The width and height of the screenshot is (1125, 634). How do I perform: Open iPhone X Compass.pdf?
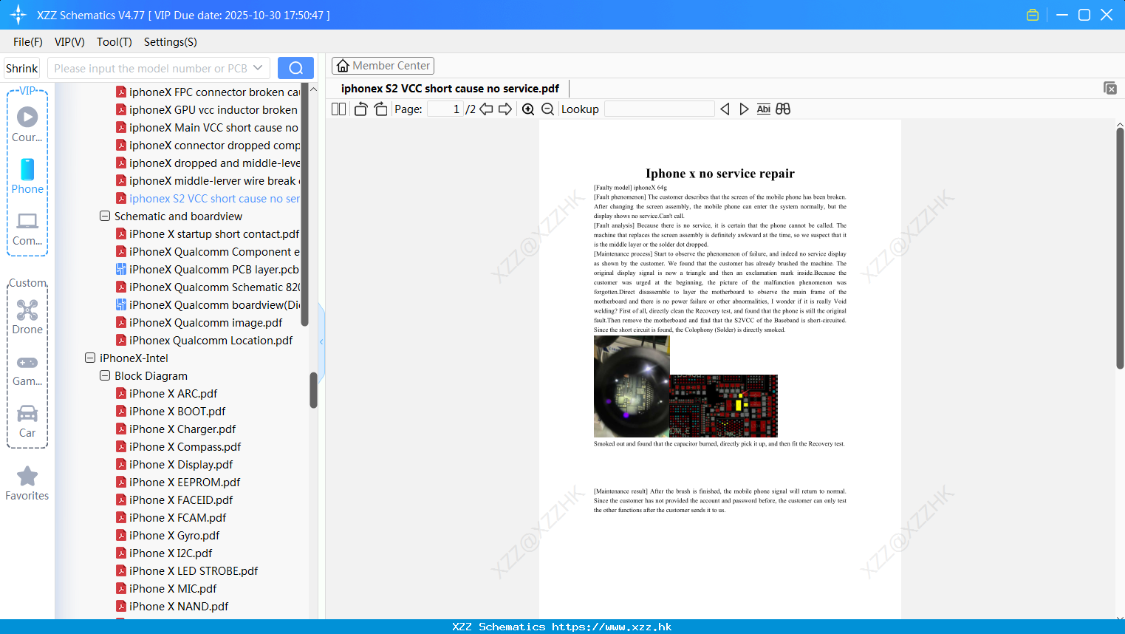pos(179,447)
